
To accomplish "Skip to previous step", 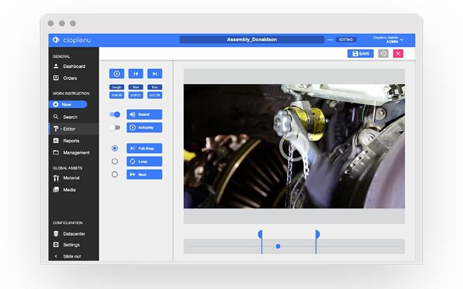I will (x=136, y=74).
